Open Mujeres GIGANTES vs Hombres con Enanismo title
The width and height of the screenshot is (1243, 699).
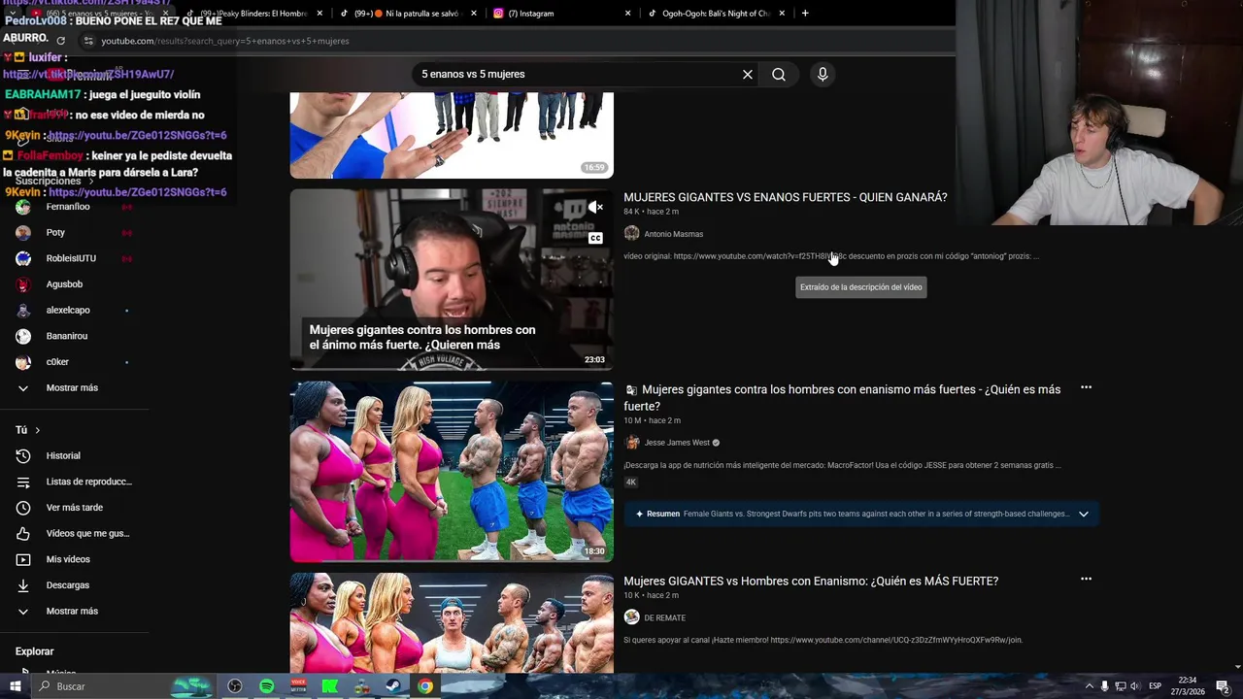[x=811, y=581]
